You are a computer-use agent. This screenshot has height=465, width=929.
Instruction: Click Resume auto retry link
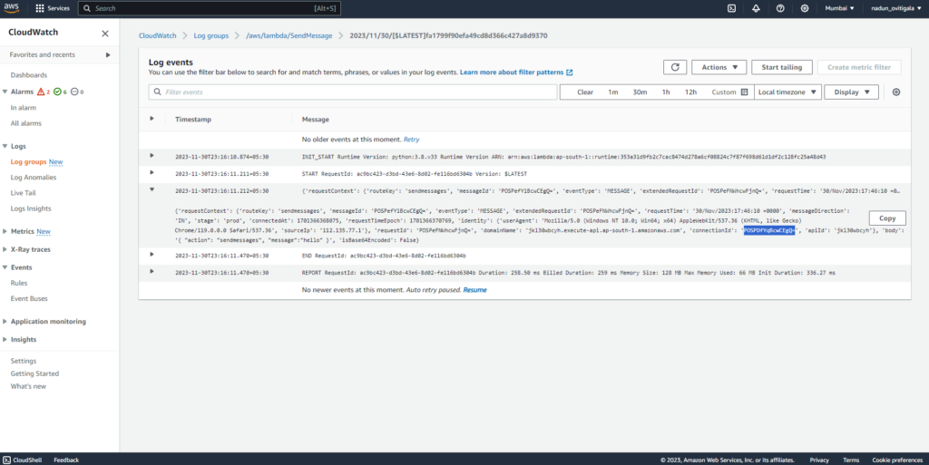pos(474,290)
